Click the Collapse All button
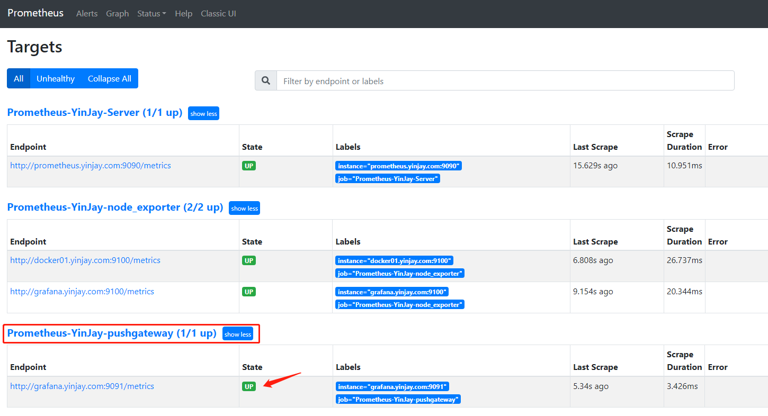 click(110, 78)
